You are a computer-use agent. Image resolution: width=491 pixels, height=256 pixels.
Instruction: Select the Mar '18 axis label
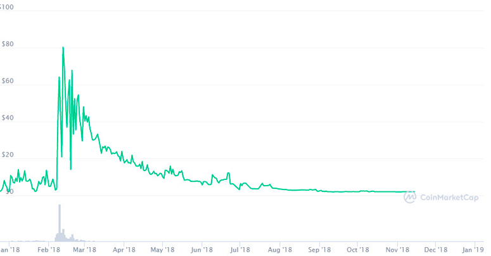84,250
